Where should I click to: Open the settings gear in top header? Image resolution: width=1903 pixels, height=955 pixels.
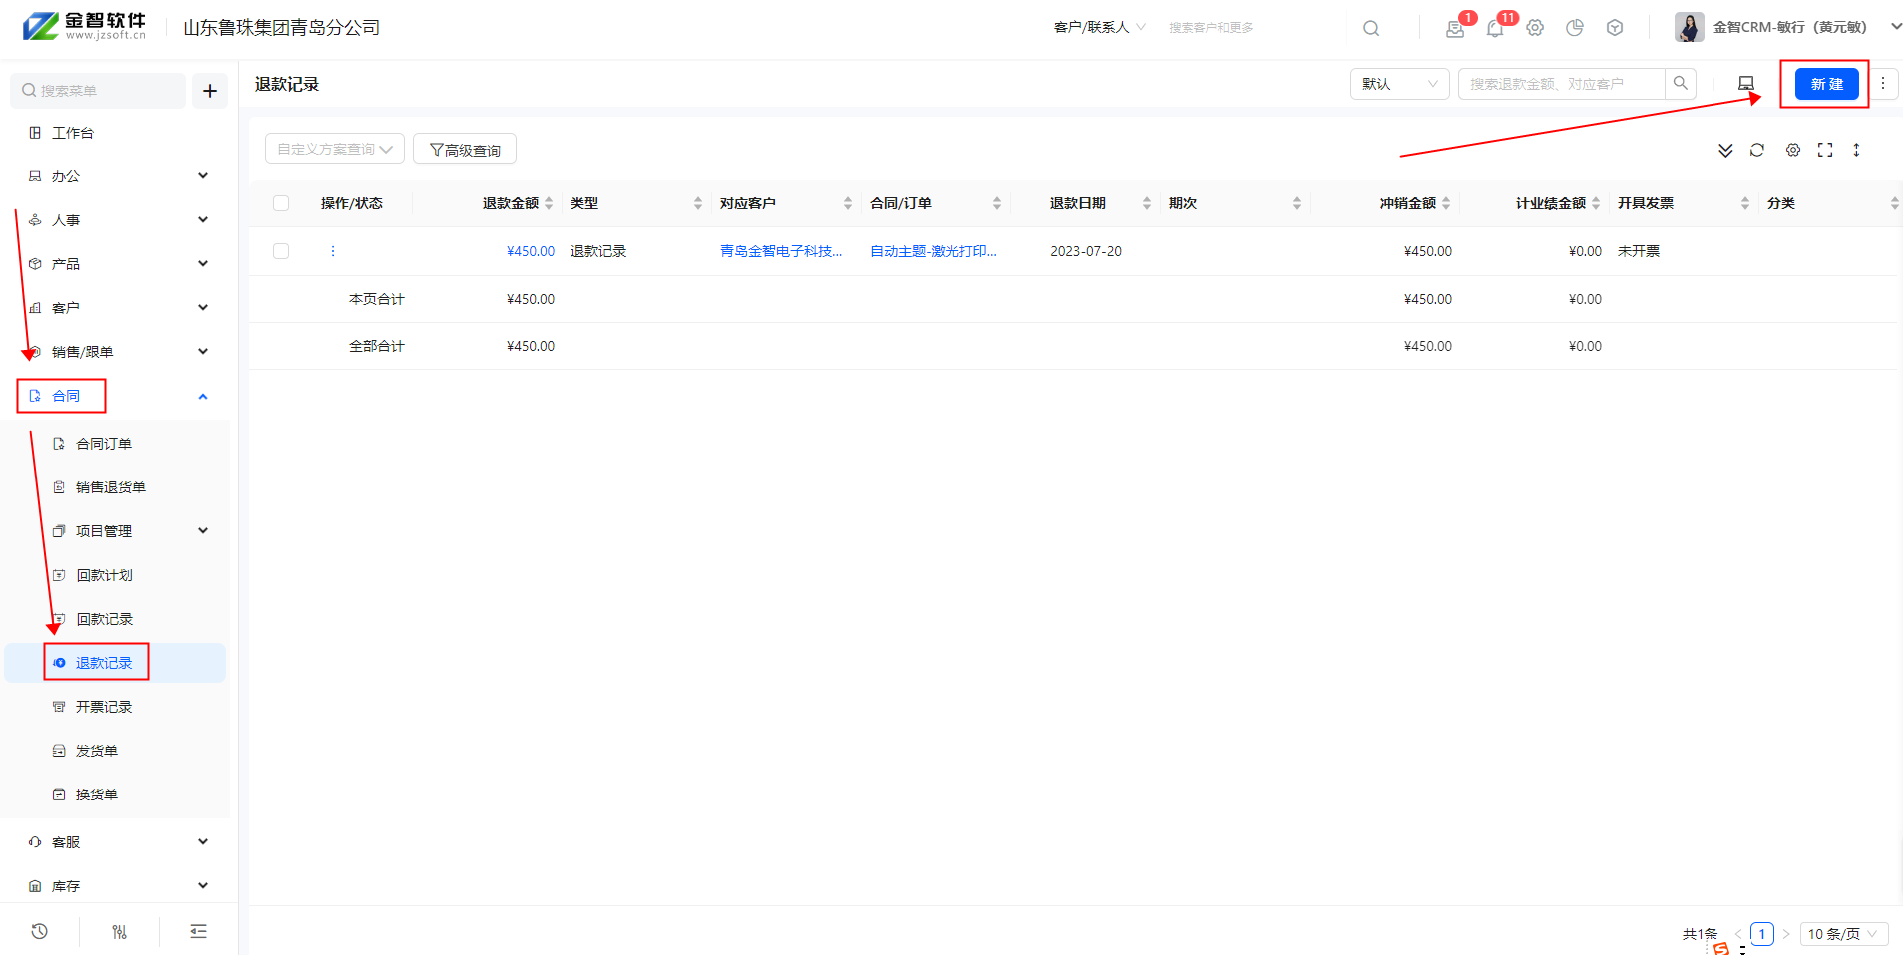[x=1535, y=28]
